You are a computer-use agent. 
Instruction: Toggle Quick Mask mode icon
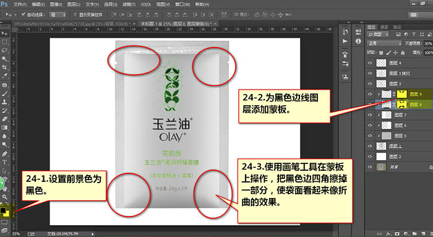point(4,222)
